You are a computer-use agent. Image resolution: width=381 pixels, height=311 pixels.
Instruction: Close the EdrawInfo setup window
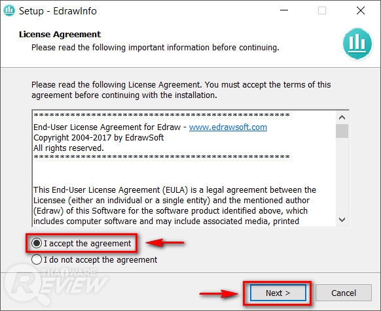[x=361, y=10]
